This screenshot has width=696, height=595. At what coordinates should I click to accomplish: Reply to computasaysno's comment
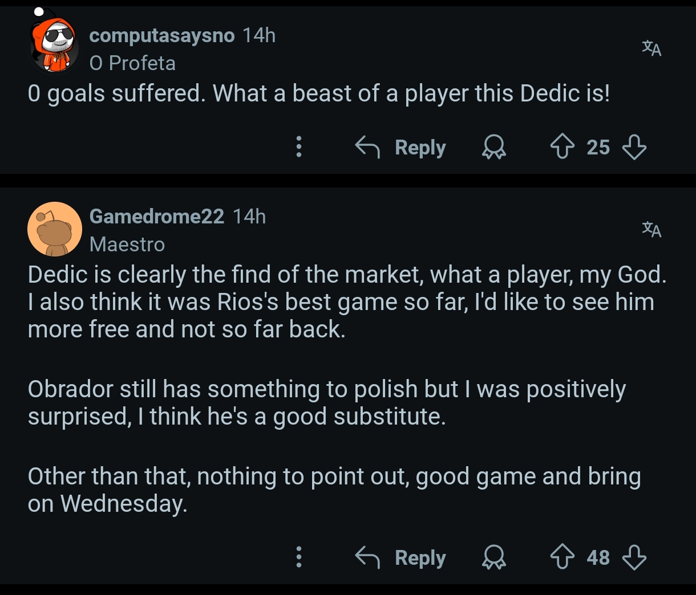tap(400, 148)
